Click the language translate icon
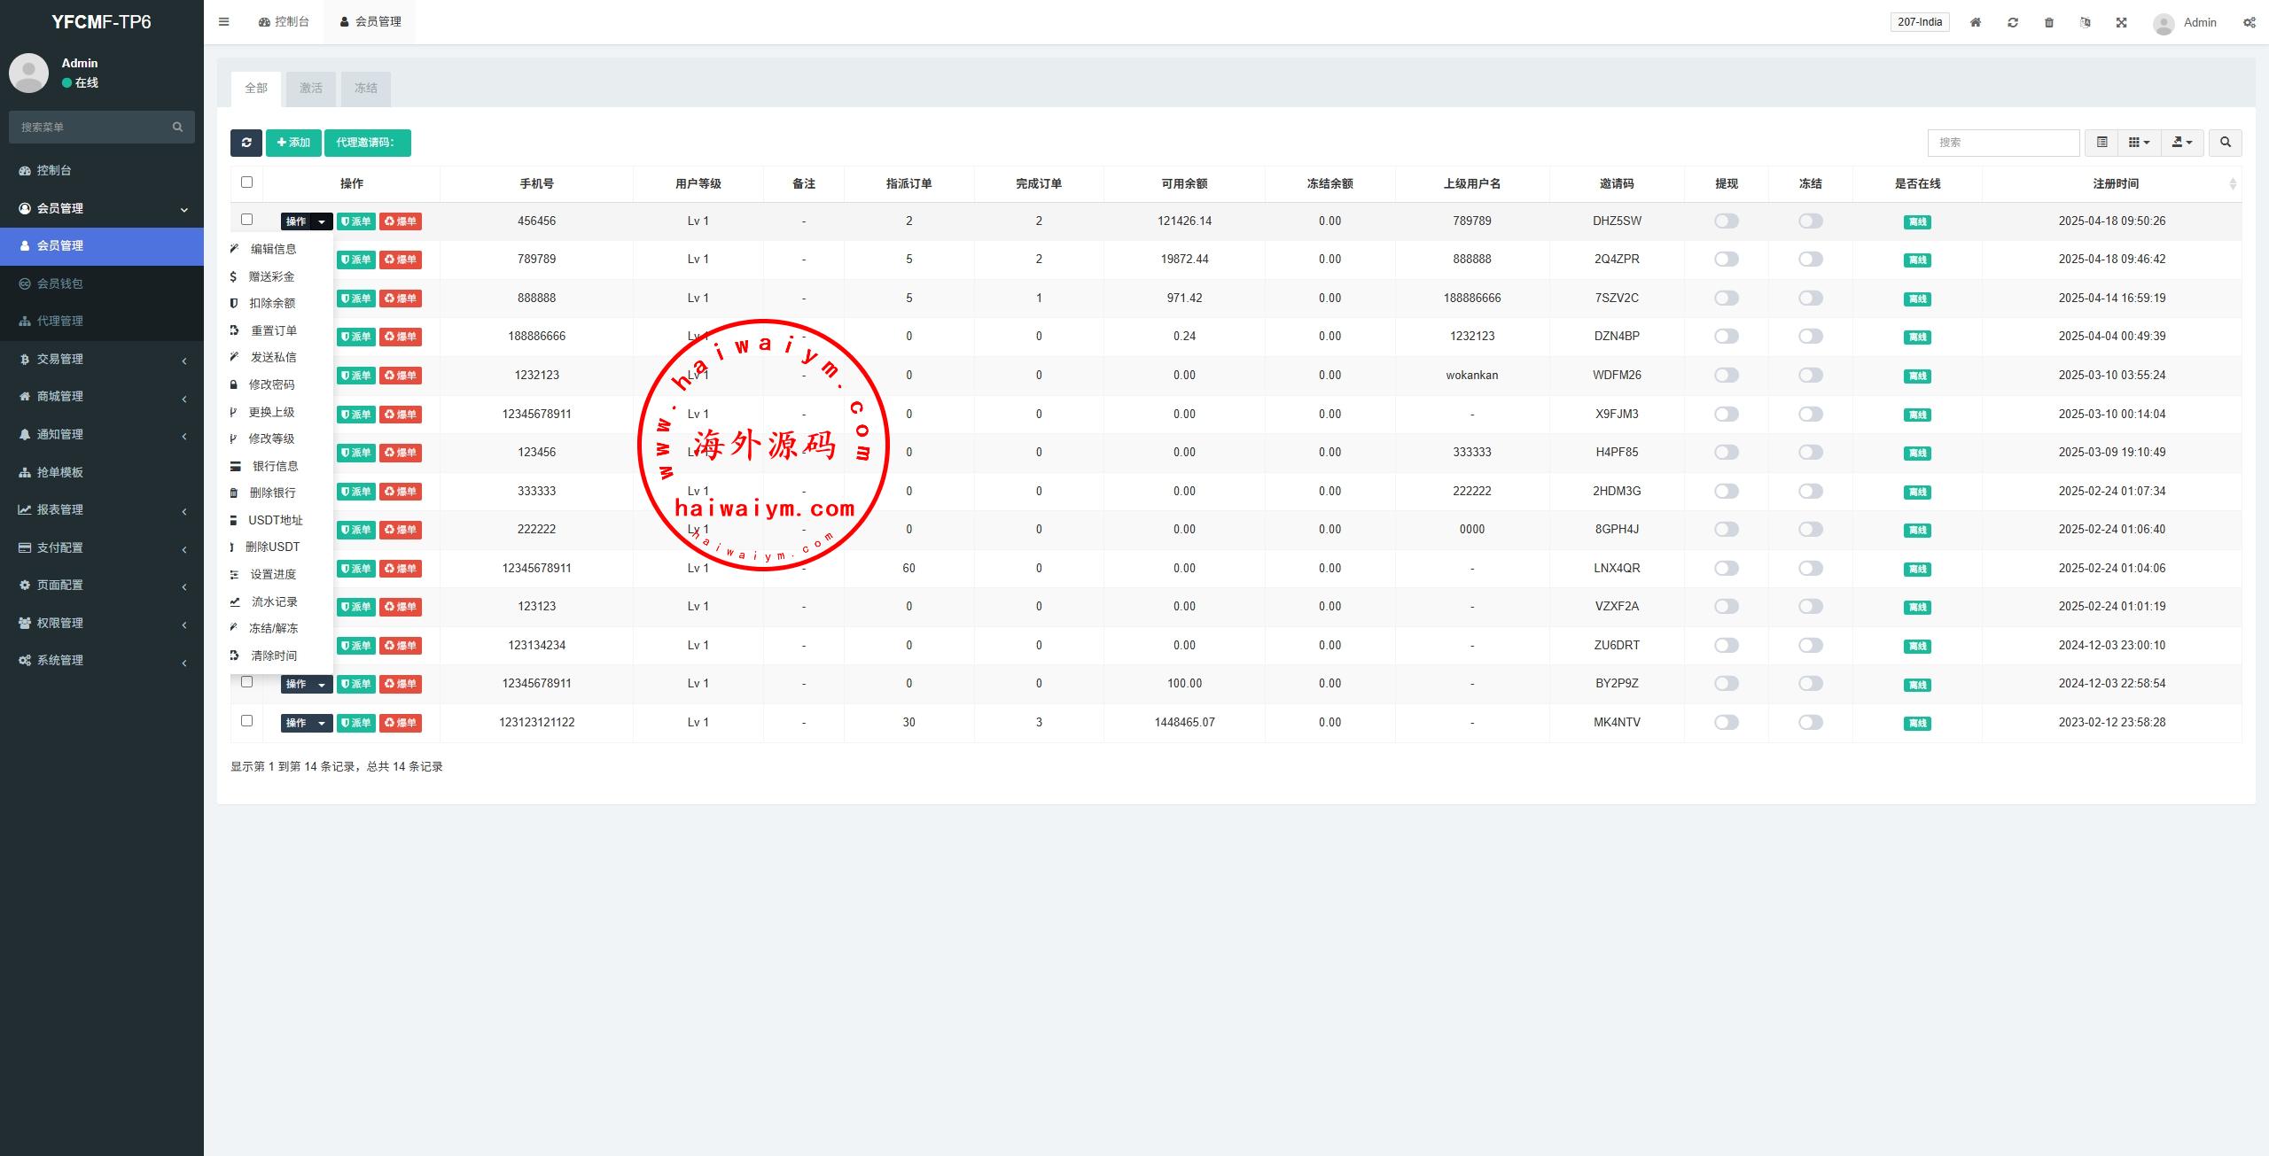Image resolution: width=2269 pixels, height=1156 pixels. coord(2085,22)
